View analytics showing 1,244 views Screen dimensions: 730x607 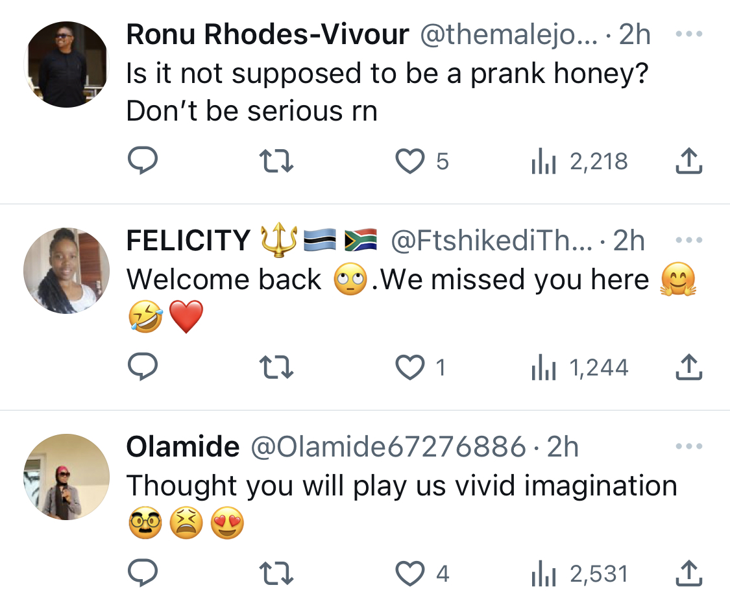[x=579, y=368]
